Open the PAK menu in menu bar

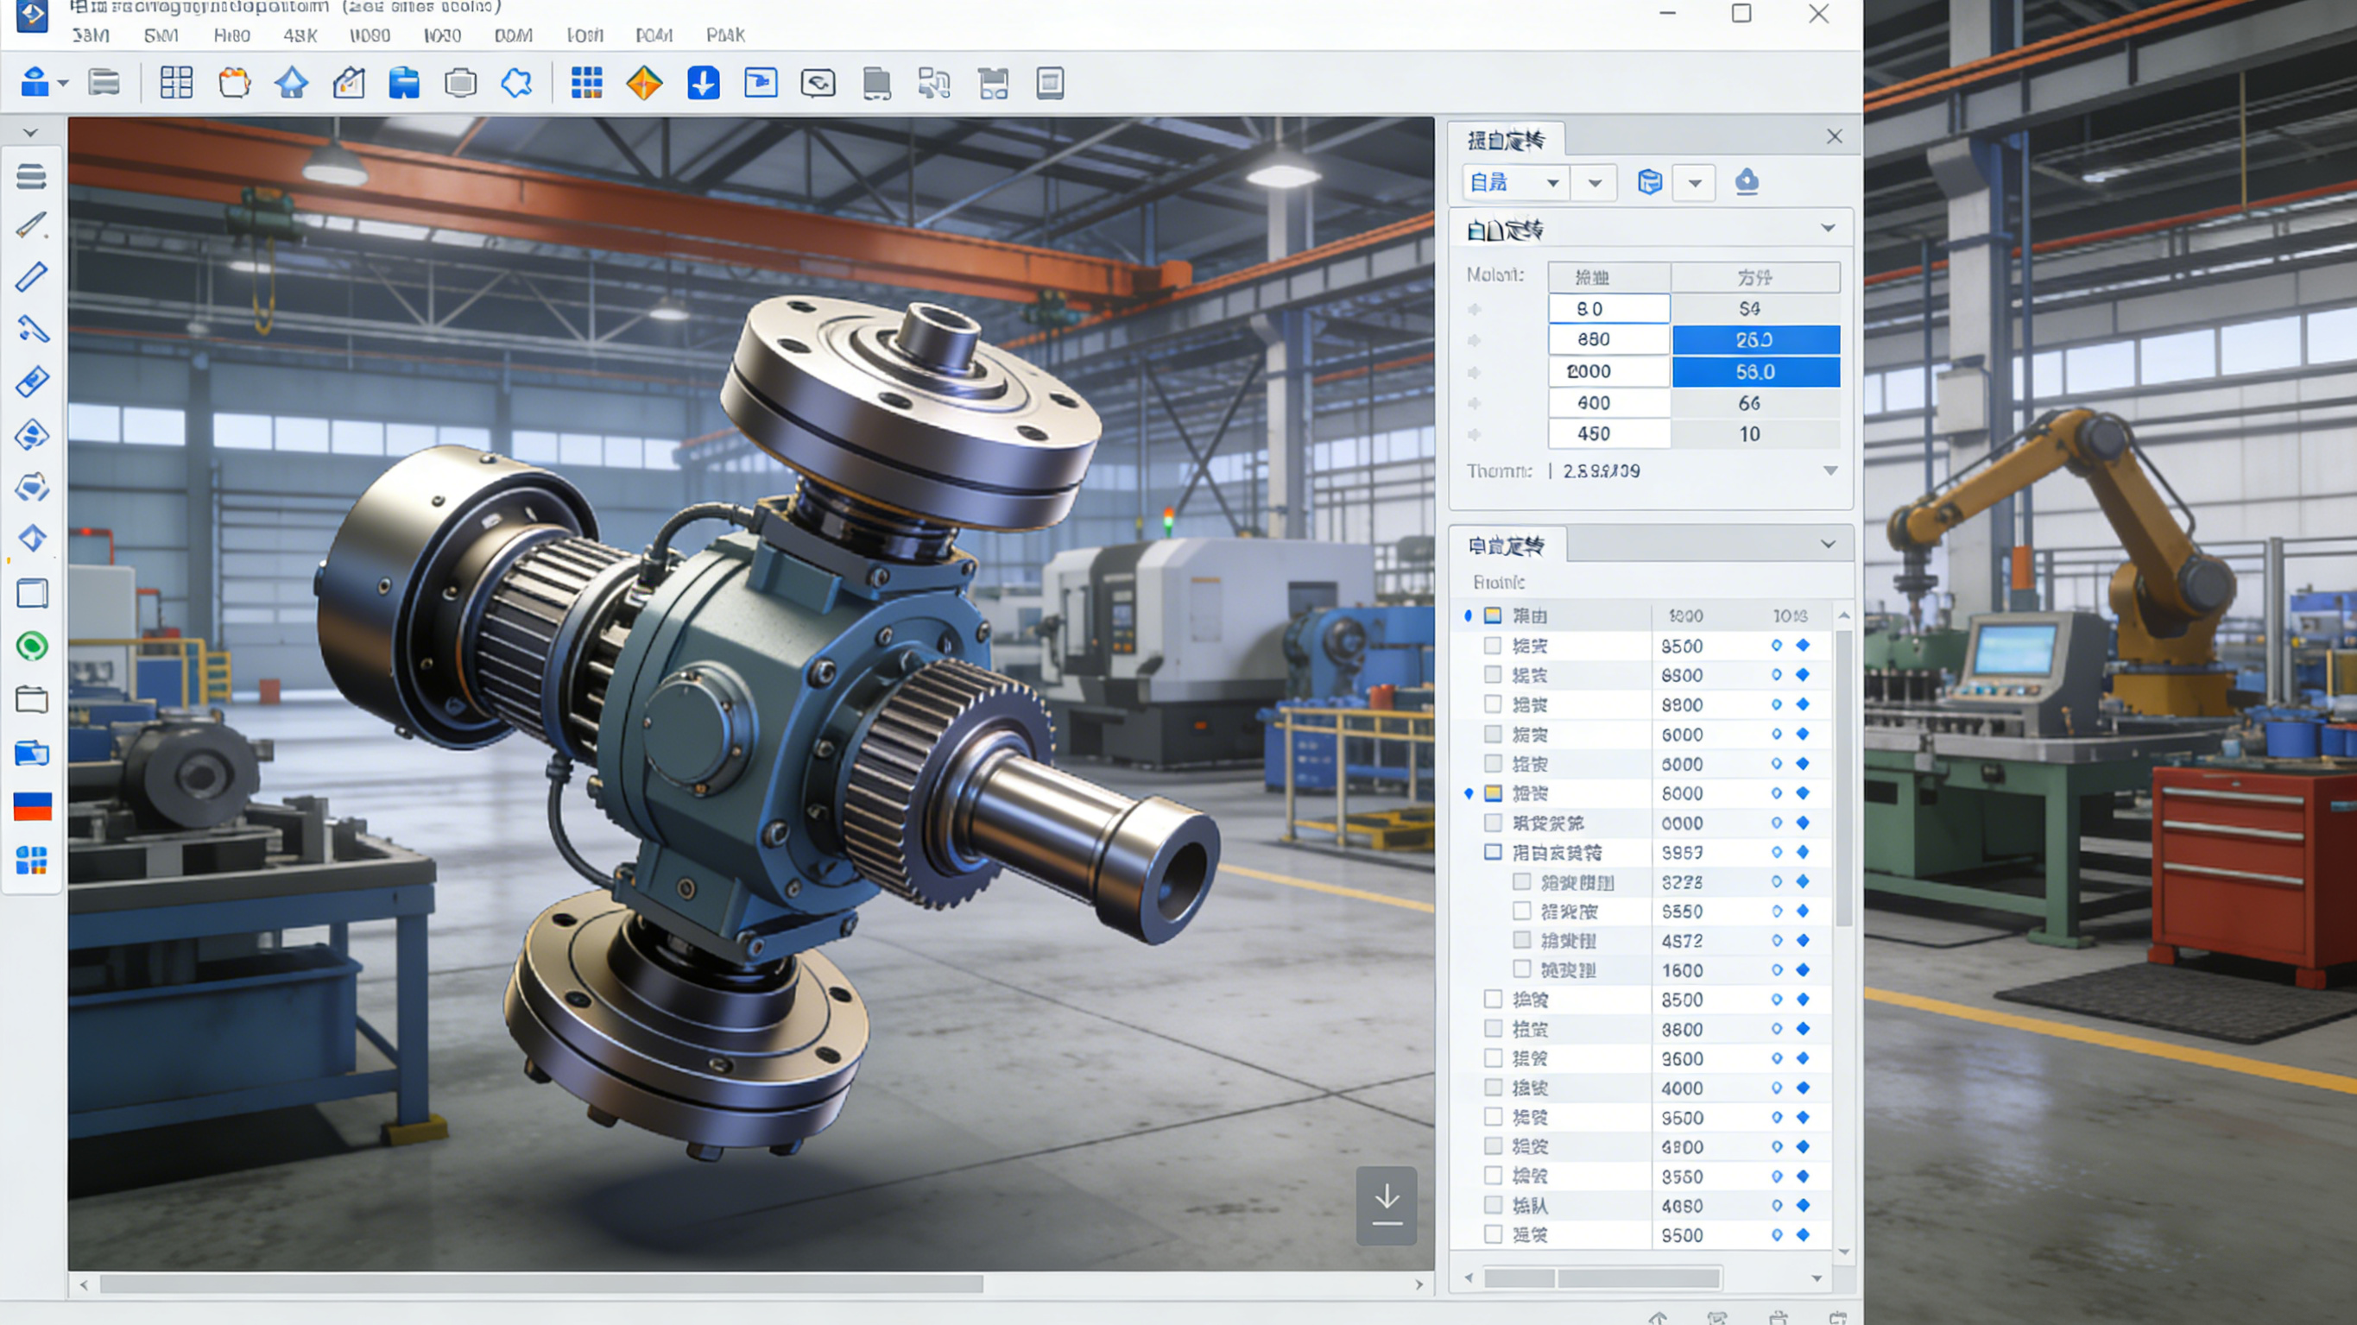click(x=724, y=35)
